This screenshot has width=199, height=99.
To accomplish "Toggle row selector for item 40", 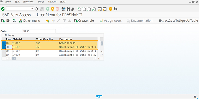I will pyautogui.click(x=4, y=55).
